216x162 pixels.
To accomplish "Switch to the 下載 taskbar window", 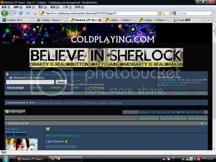I will coord(66,159).
